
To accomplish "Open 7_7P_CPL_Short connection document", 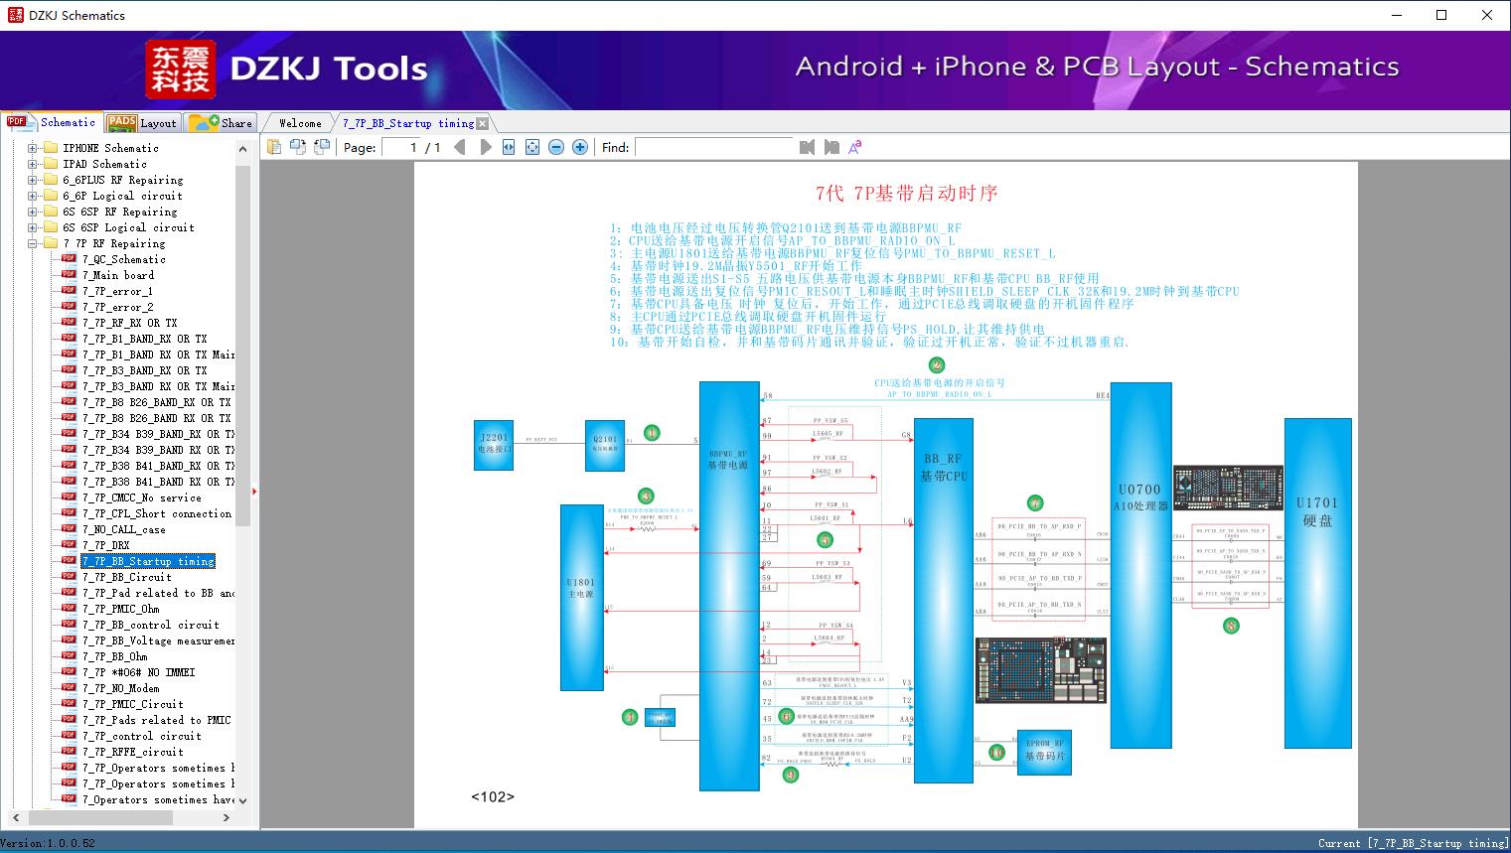I will point(157,513).
